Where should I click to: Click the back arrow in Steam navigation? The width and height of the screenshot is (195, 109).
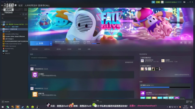[x=2, y=5]
